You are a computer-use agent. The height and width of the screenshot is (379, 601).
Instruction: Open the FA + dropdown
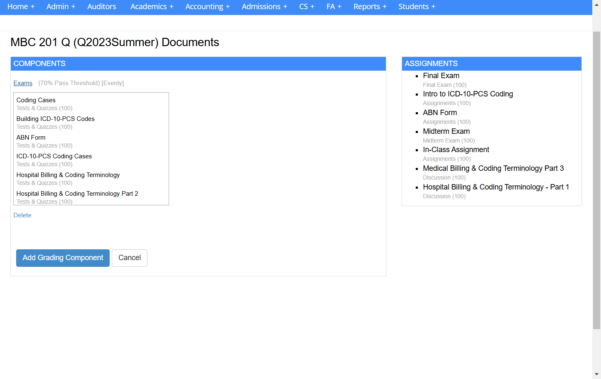(334, 7)
